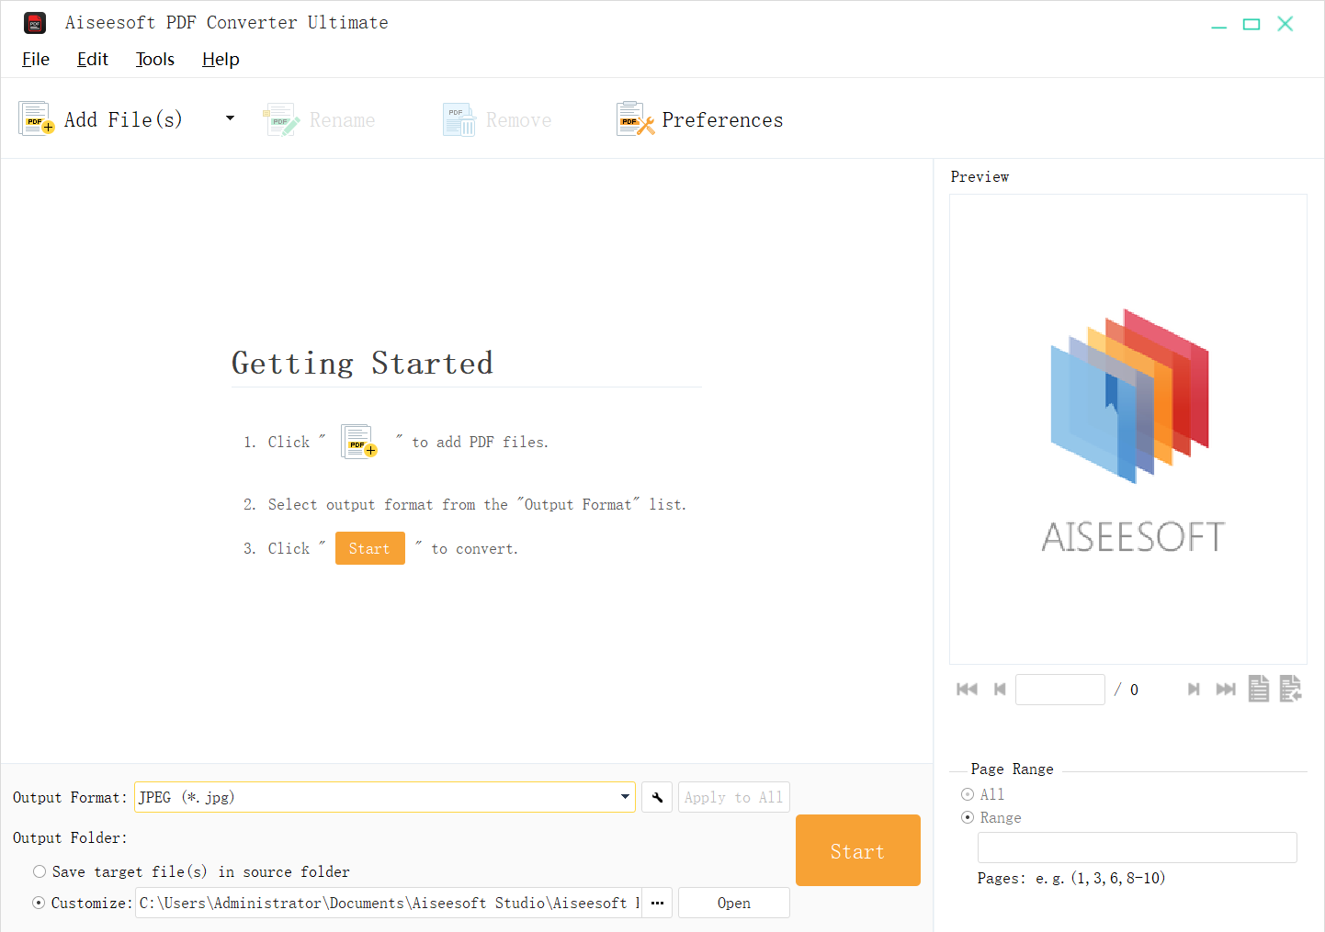Click the Apply to All button

734,797
